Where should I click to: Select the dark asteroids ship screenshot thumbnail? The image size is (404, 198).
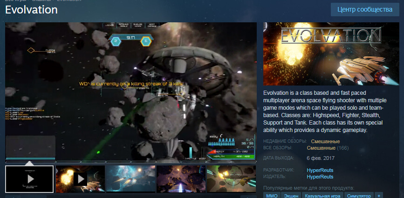[181, 179]
